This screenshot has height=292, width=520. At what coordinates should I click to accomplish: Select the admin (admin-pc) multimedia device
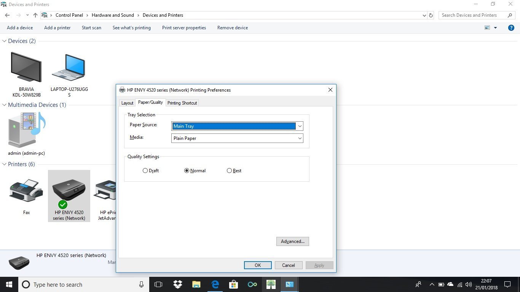27,130
